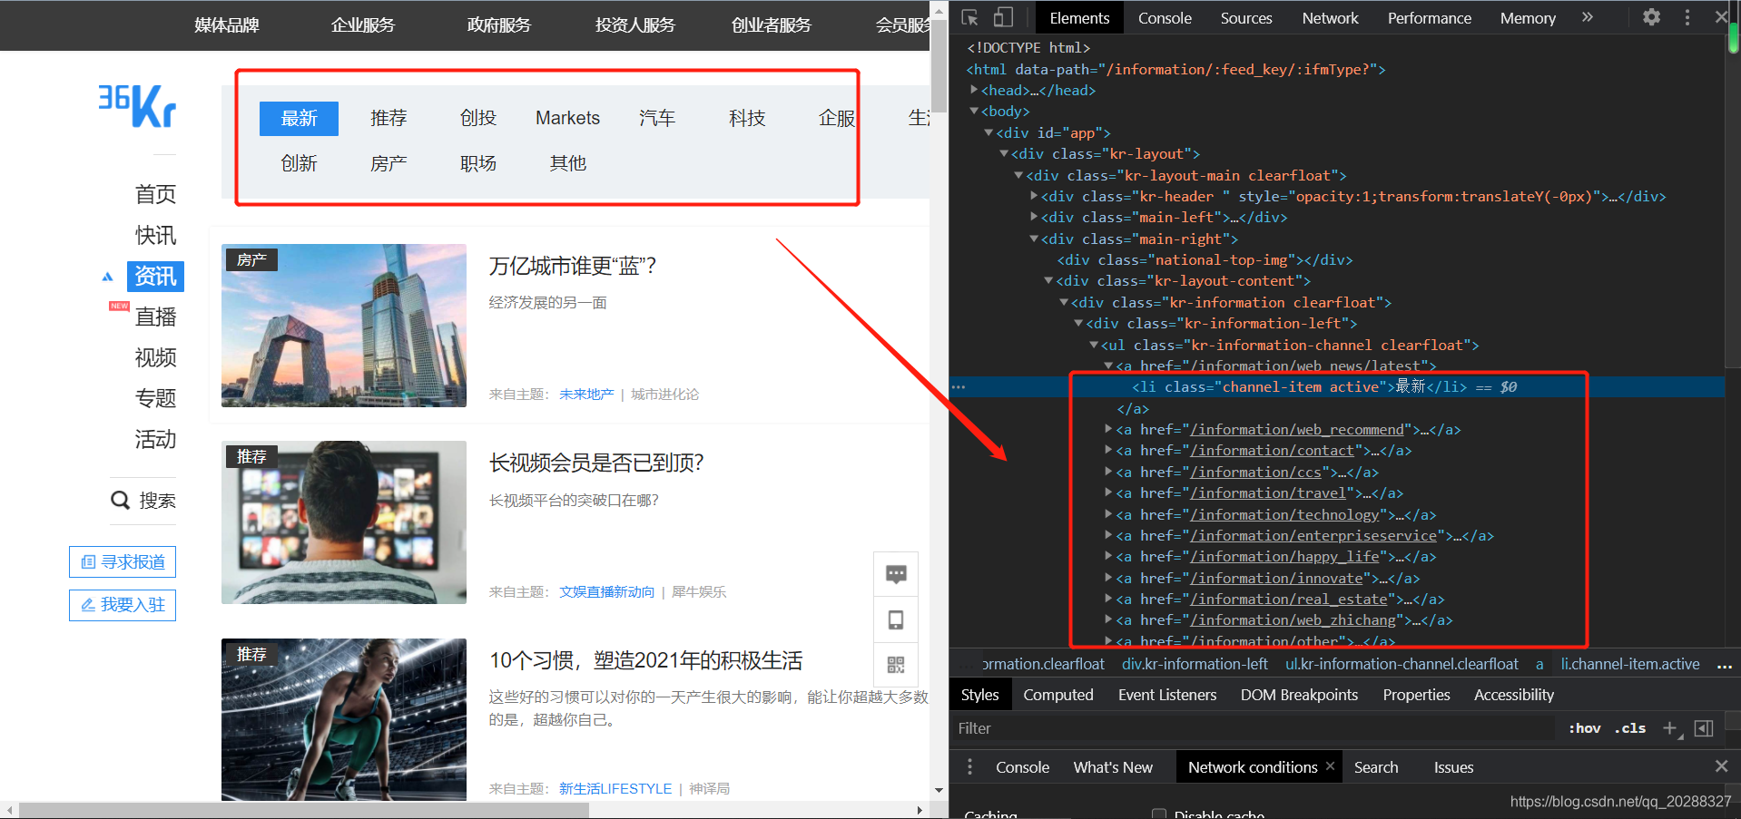Click the QR code floating icon
1741x819 pixels.
896,665
